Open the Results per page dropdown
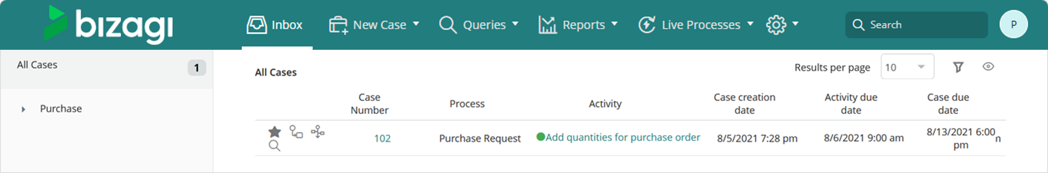 907,67
